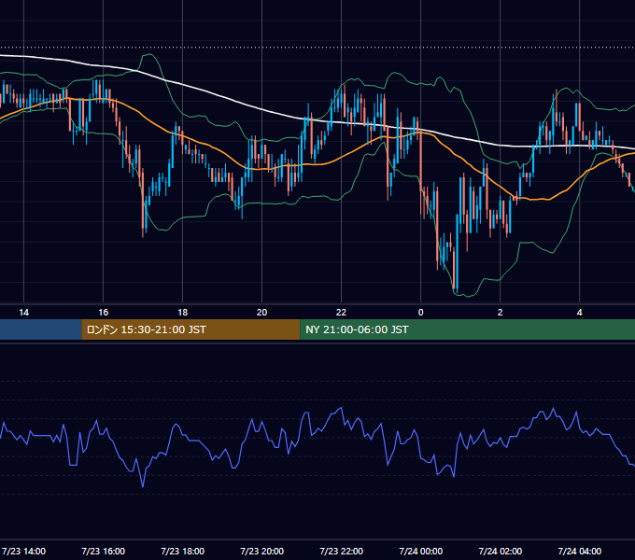Click the oscillator's lowest trough near 17:00

[143, 484]
